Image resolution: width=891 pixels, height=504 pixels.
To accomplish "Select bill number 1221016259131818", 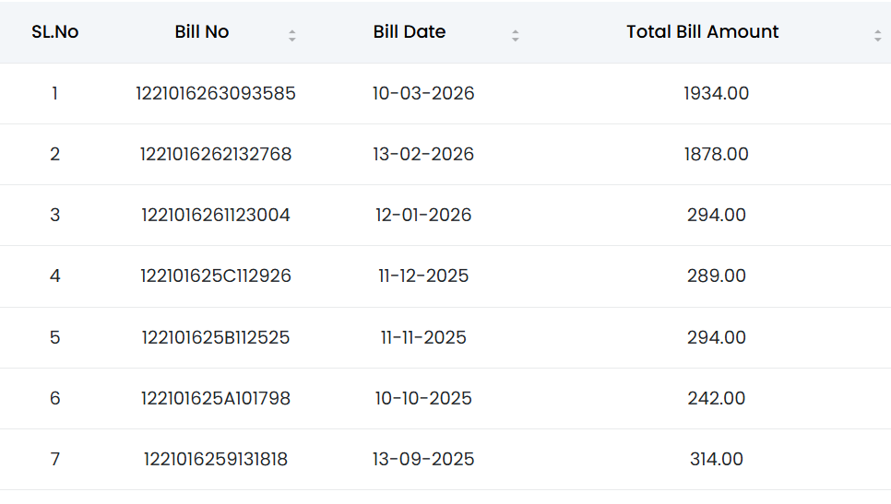I will (x=216, y=459).
